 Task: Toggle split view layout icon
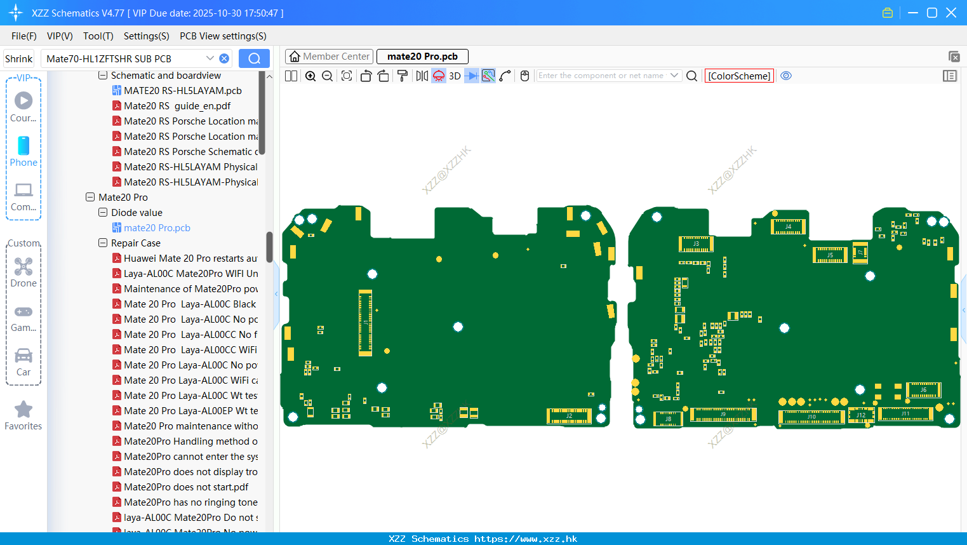pos(291,76)
